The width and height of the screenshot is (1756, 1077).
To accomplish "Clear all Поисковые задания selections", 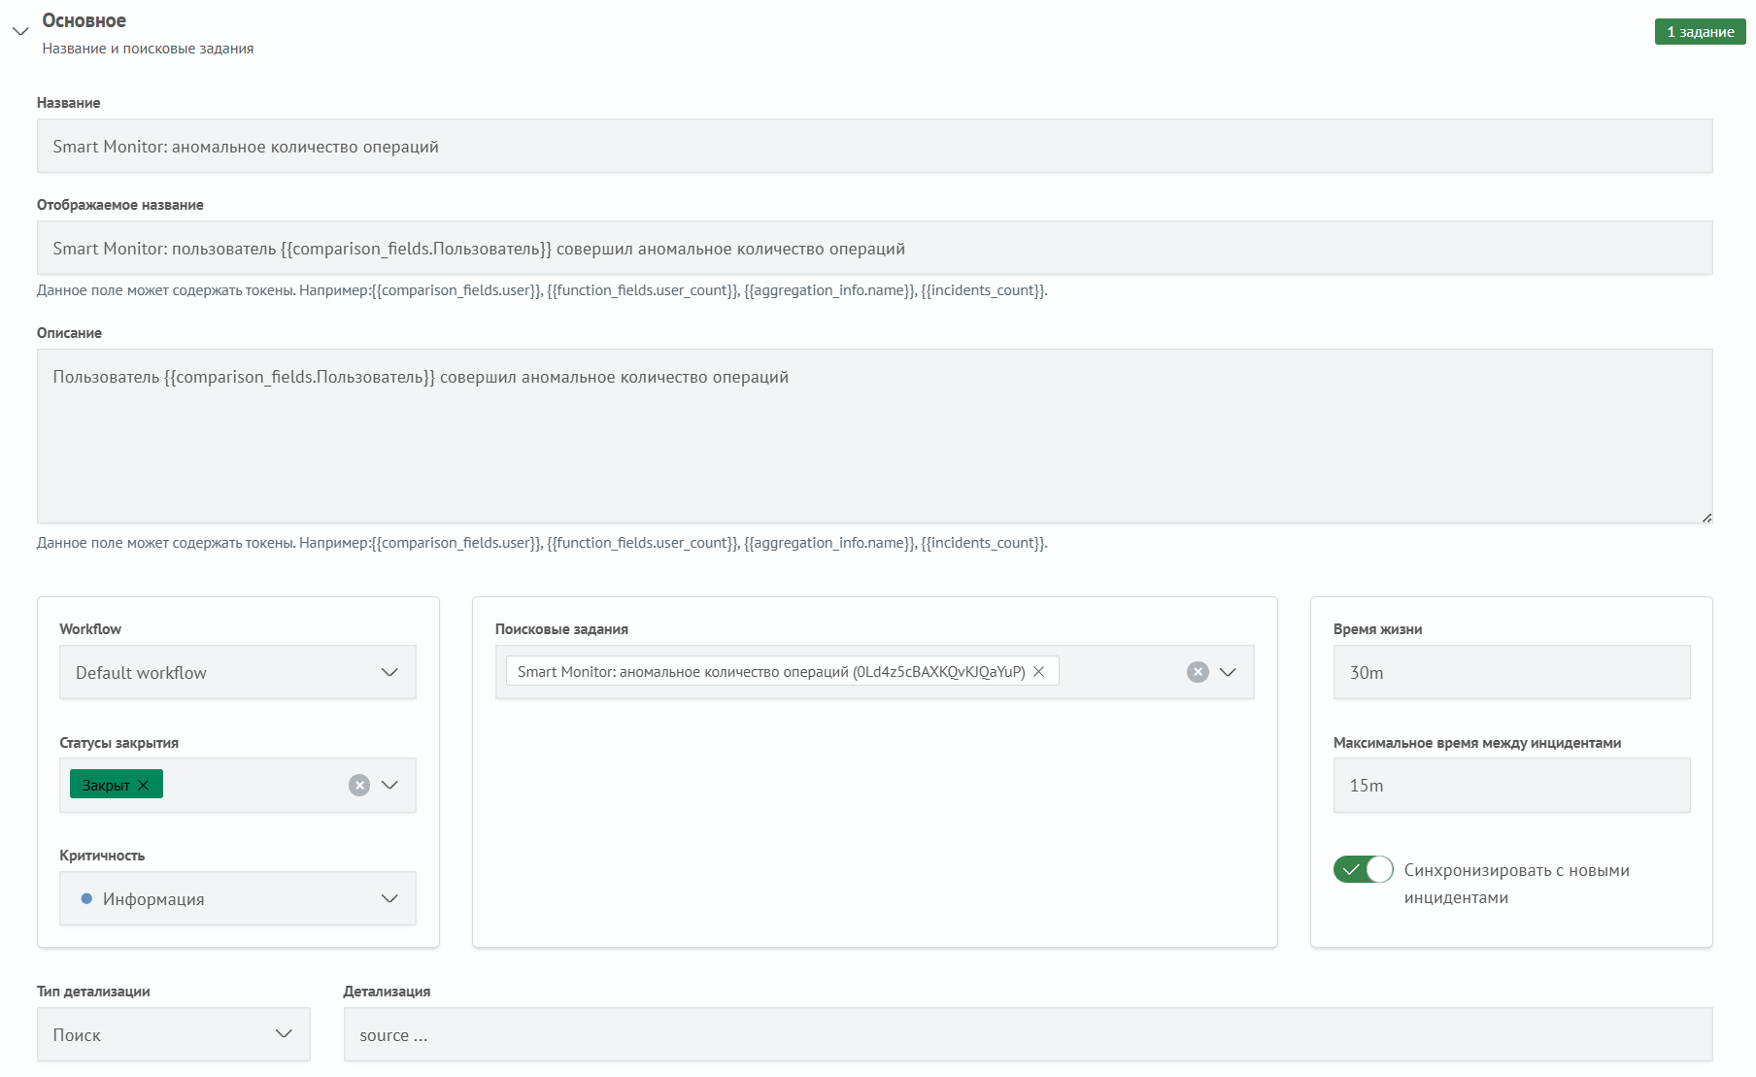I will click(x=1198, y=672).
